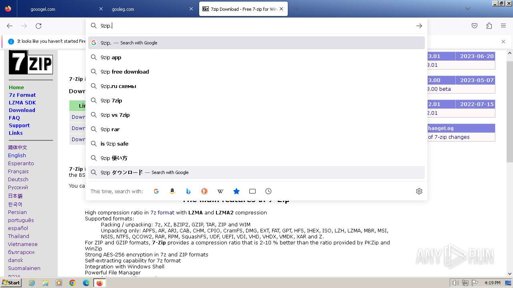This screenshot has width=513, height=288.
Task: Click the volume icon in system tray
Action: (x=455, y=283)
